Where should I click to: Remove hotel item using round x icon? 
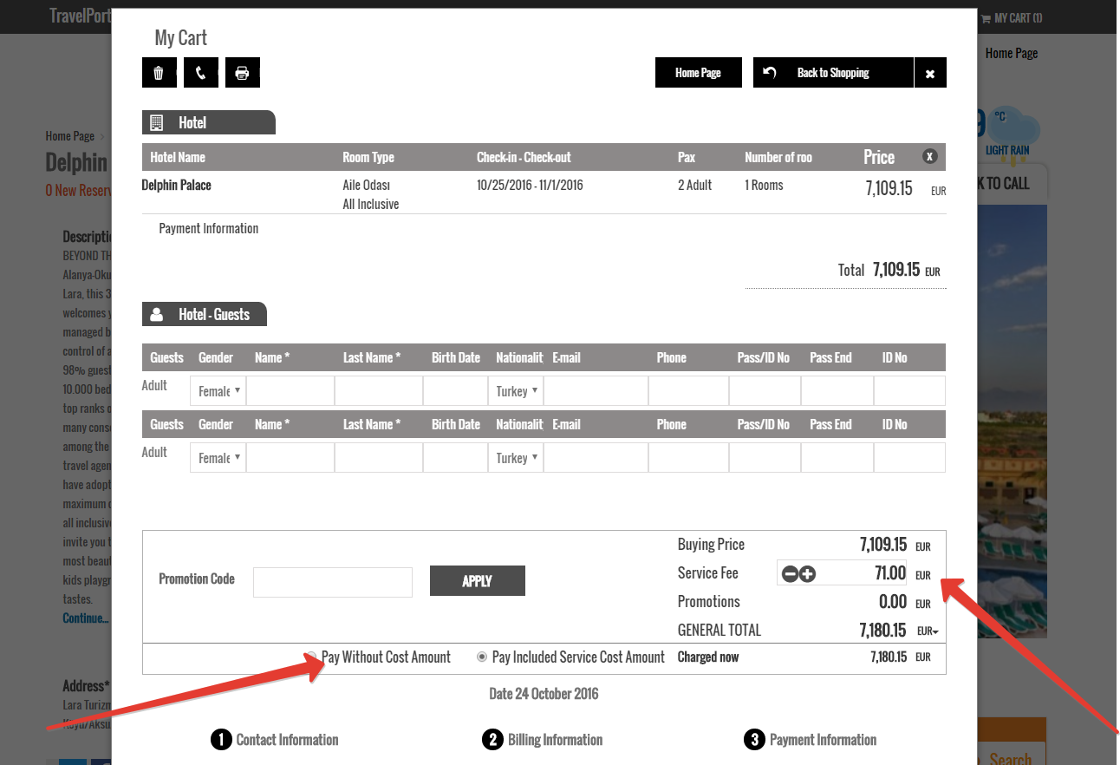929,156
